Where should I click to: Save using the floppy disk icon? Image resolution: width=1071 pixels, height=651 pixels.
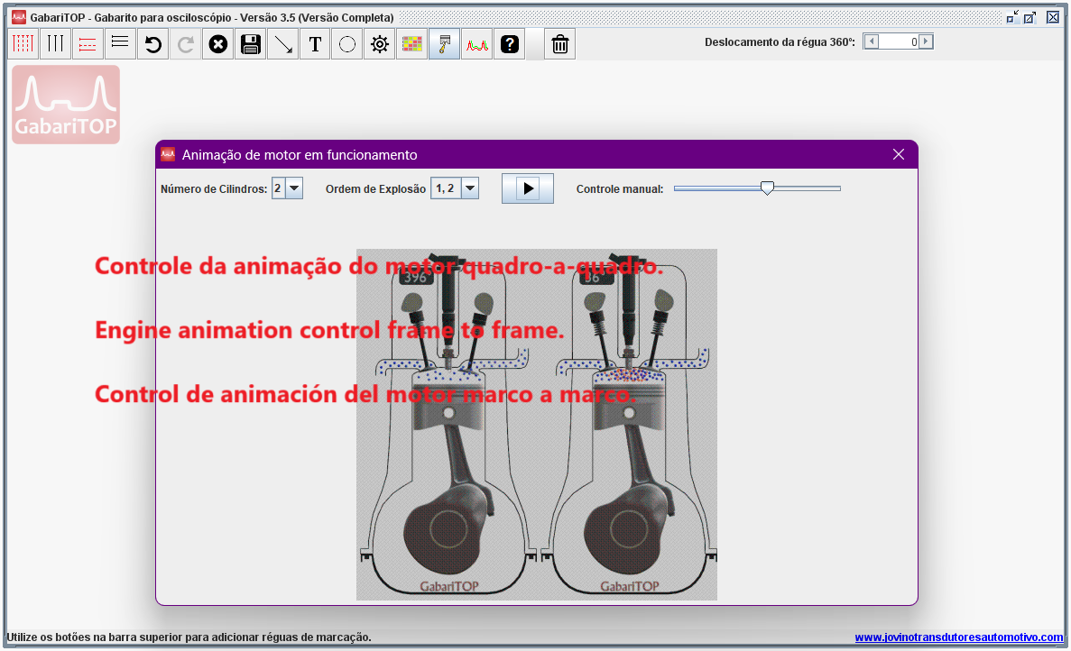coord(251,44)
